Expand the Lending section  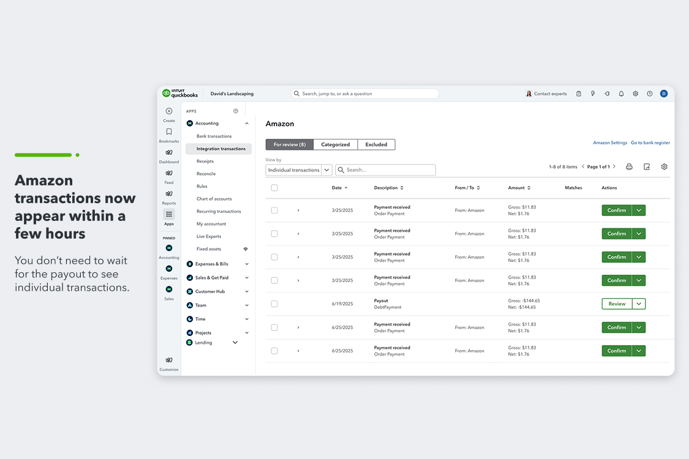coord(235,343)
